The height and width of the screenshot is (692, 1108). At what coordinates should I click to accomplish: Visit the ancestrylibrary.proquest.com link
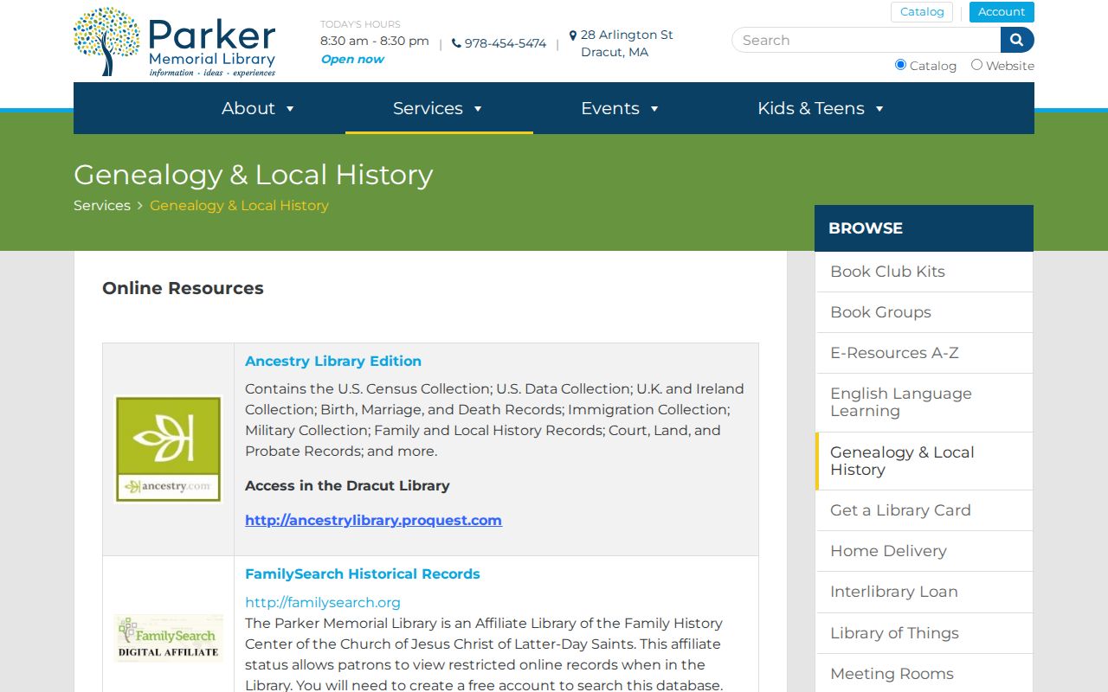(x=373, y=520)
